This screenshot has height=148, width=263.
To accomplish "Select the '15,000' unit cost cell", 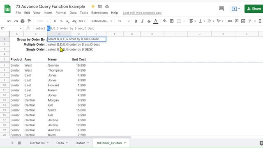I will tap(78, 110).
